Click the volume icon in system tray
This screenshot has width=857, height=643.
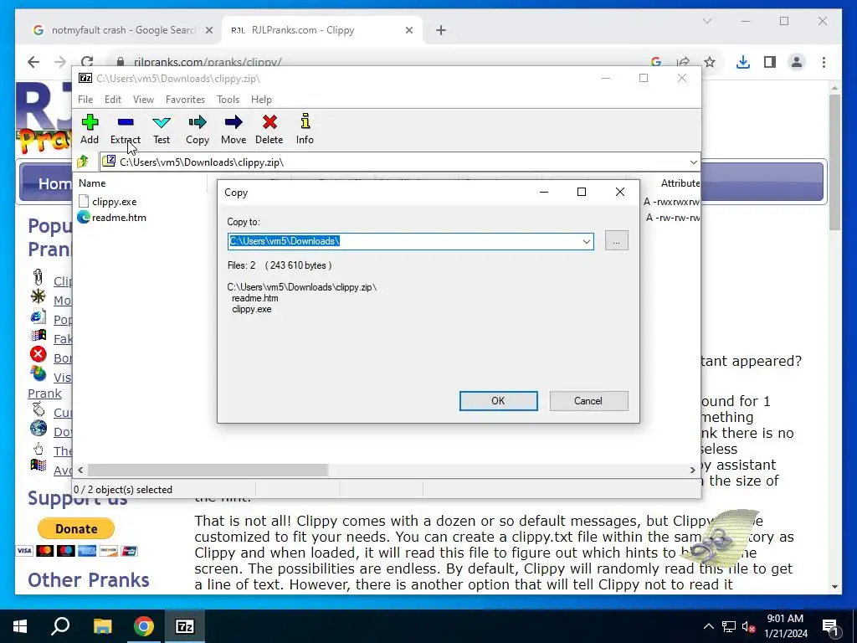(748, 626)
